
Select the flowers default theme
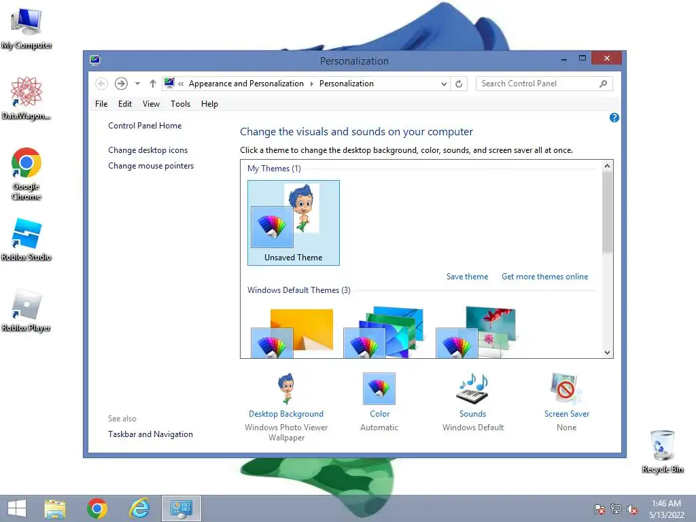(476, 332)
